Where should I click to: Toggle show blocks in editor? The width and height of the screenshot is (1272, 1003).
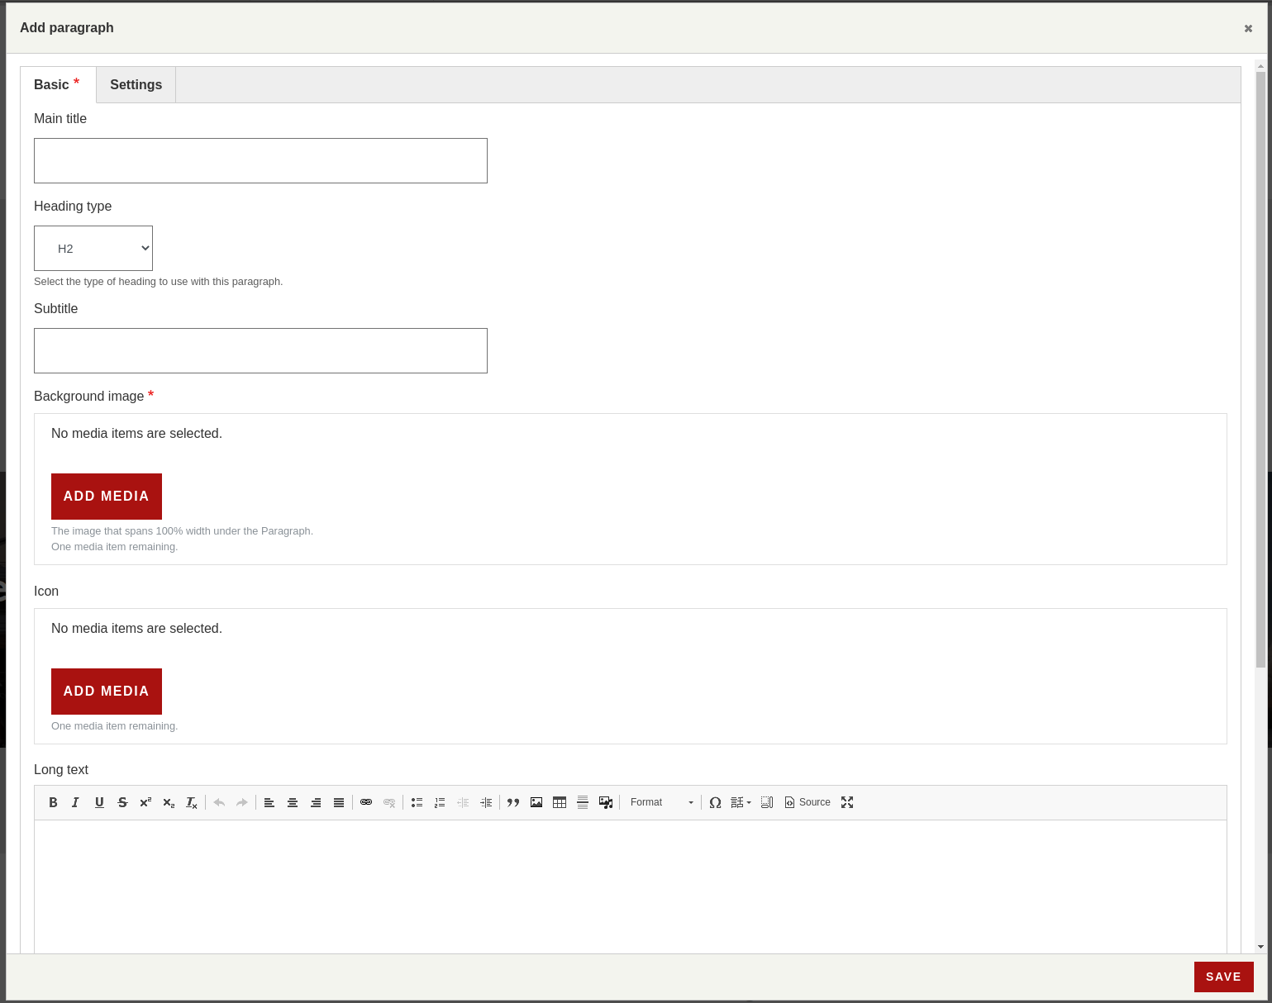pyautogui.click(x=767, y=802)
